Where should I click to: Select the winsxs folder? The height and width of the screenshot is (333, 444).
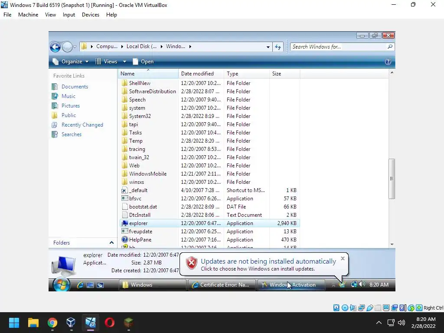[137, 182]
